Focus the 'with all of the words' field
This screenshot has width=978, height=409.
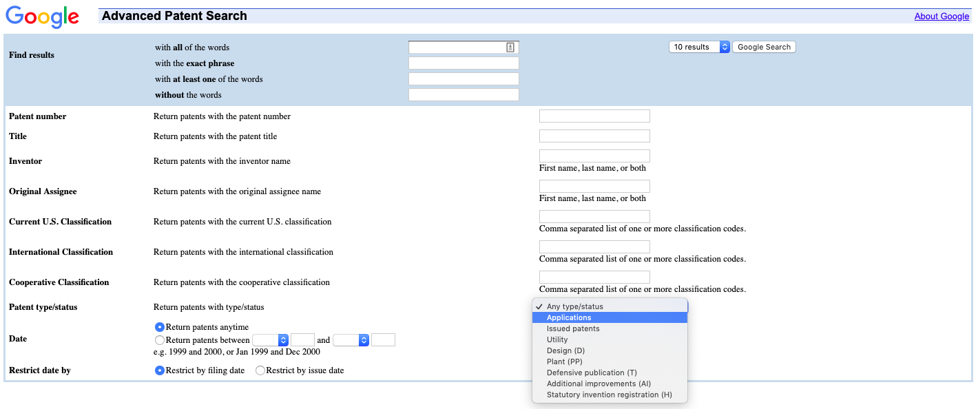464,47
